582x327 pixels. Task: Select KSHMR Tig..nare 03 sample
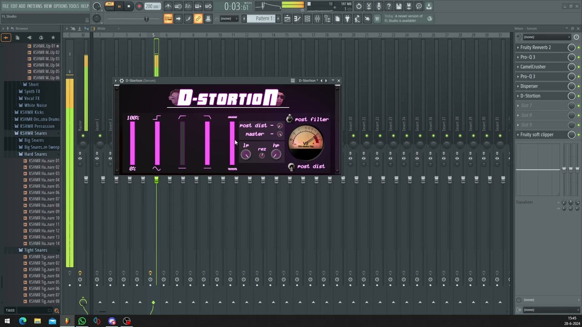pos(44,270)
